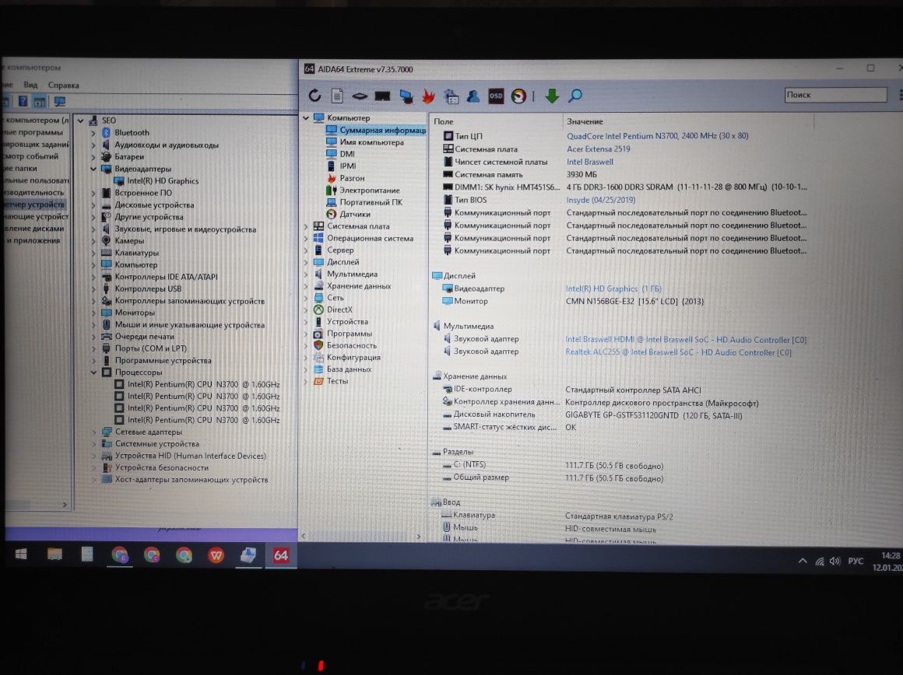Expand Хранение данных node in AIDA64 tree
The height and width of the screenshot is (675, 903).
coord(306,286)
